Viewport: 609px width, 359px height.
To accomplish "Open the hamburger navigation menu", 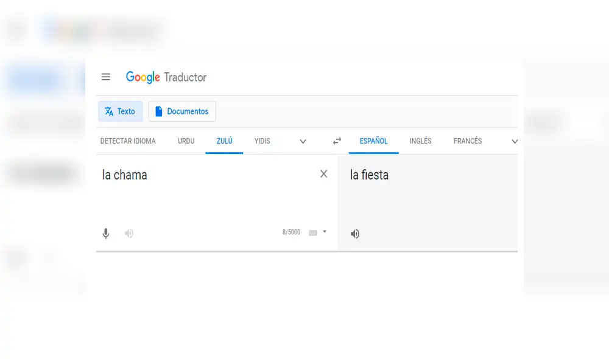I will [106, 77].
